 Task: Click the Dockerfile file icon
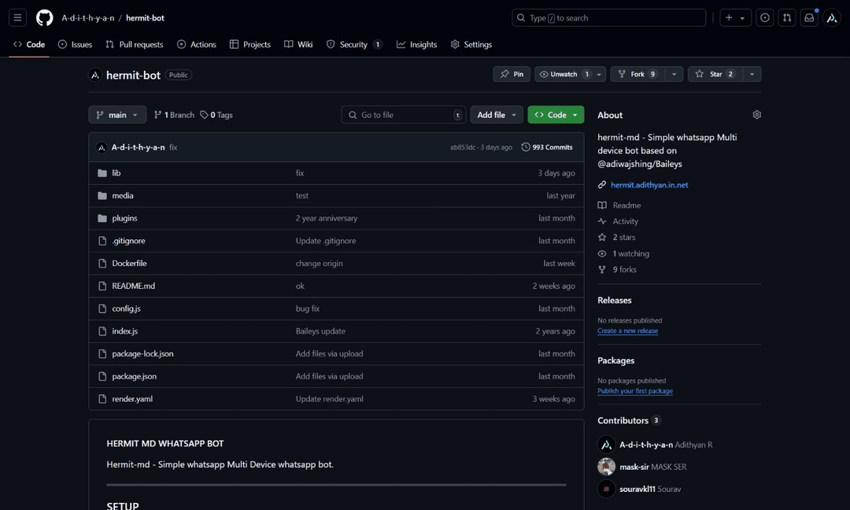coord(102,264)
